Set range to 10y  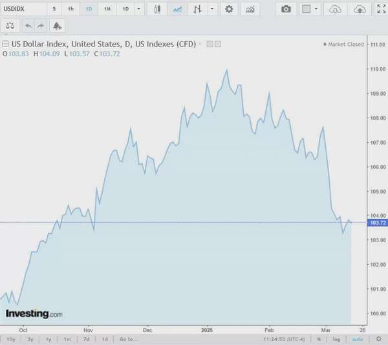(x=11, y=339)
